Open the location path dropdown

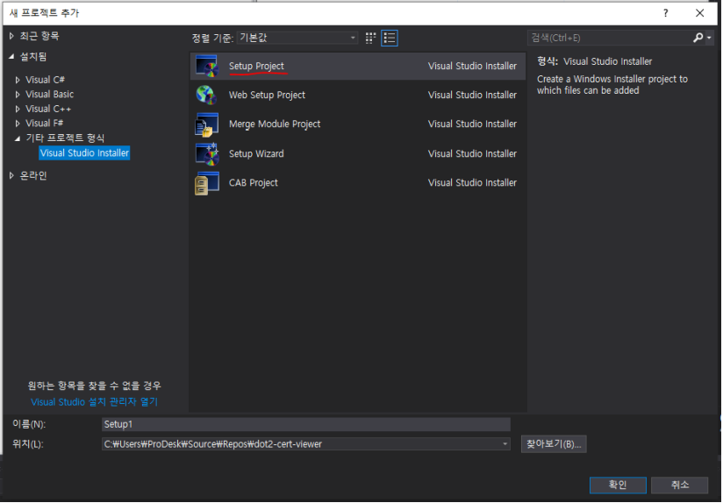(x=505, y=444)
